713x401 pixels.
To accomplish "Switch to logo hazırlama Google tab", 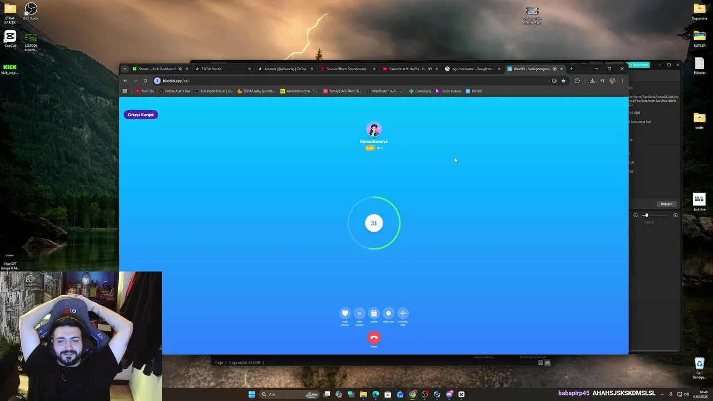I will click(x=471, y=69).
